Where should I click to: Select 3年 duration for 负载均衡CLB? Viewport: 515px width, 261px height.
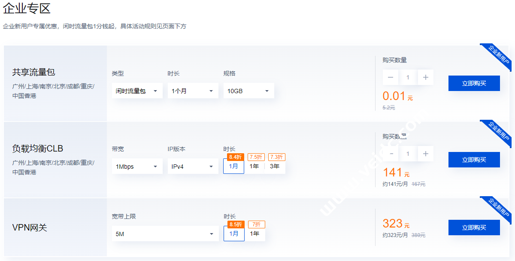pyautogui.click(x=275, y=166)
